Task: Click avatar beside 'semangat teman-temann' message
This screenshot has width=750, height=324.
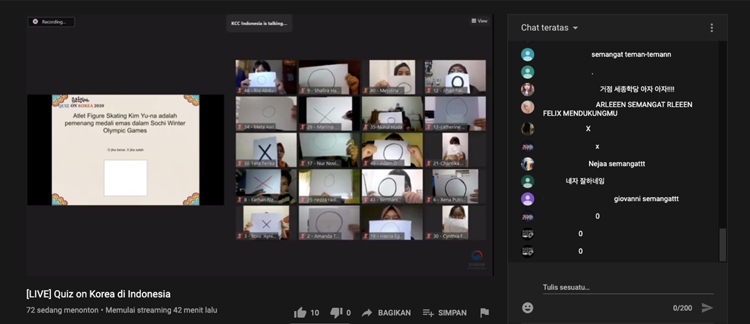Action: (x=528, y=55)
